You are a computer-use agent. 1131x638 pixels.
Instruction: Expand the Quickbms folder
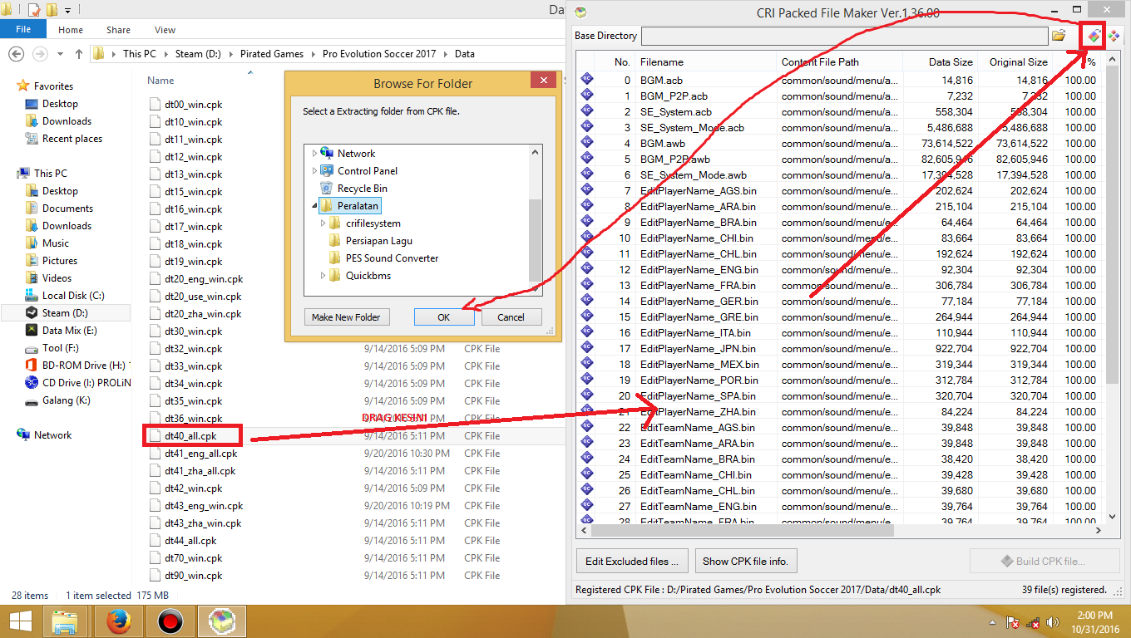[323, 276]
